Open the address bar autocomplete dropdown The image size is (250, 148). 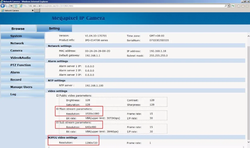pos(229,6)
